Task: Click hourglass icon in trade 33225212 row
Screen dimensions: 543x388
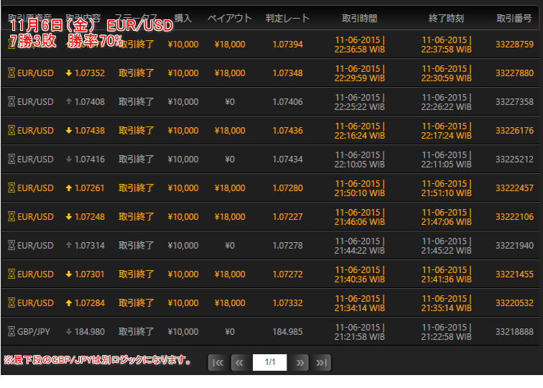Action: pos(11,160)
